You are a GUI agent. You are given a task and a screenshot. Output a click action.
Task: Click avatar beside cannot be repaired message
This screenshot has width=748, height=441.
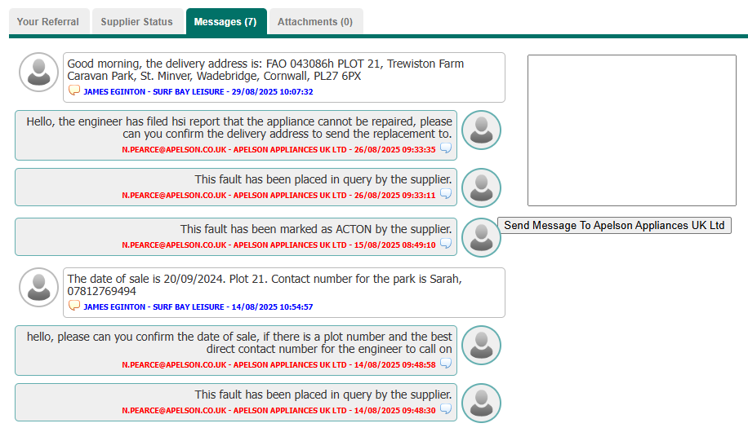pos(481,130)
